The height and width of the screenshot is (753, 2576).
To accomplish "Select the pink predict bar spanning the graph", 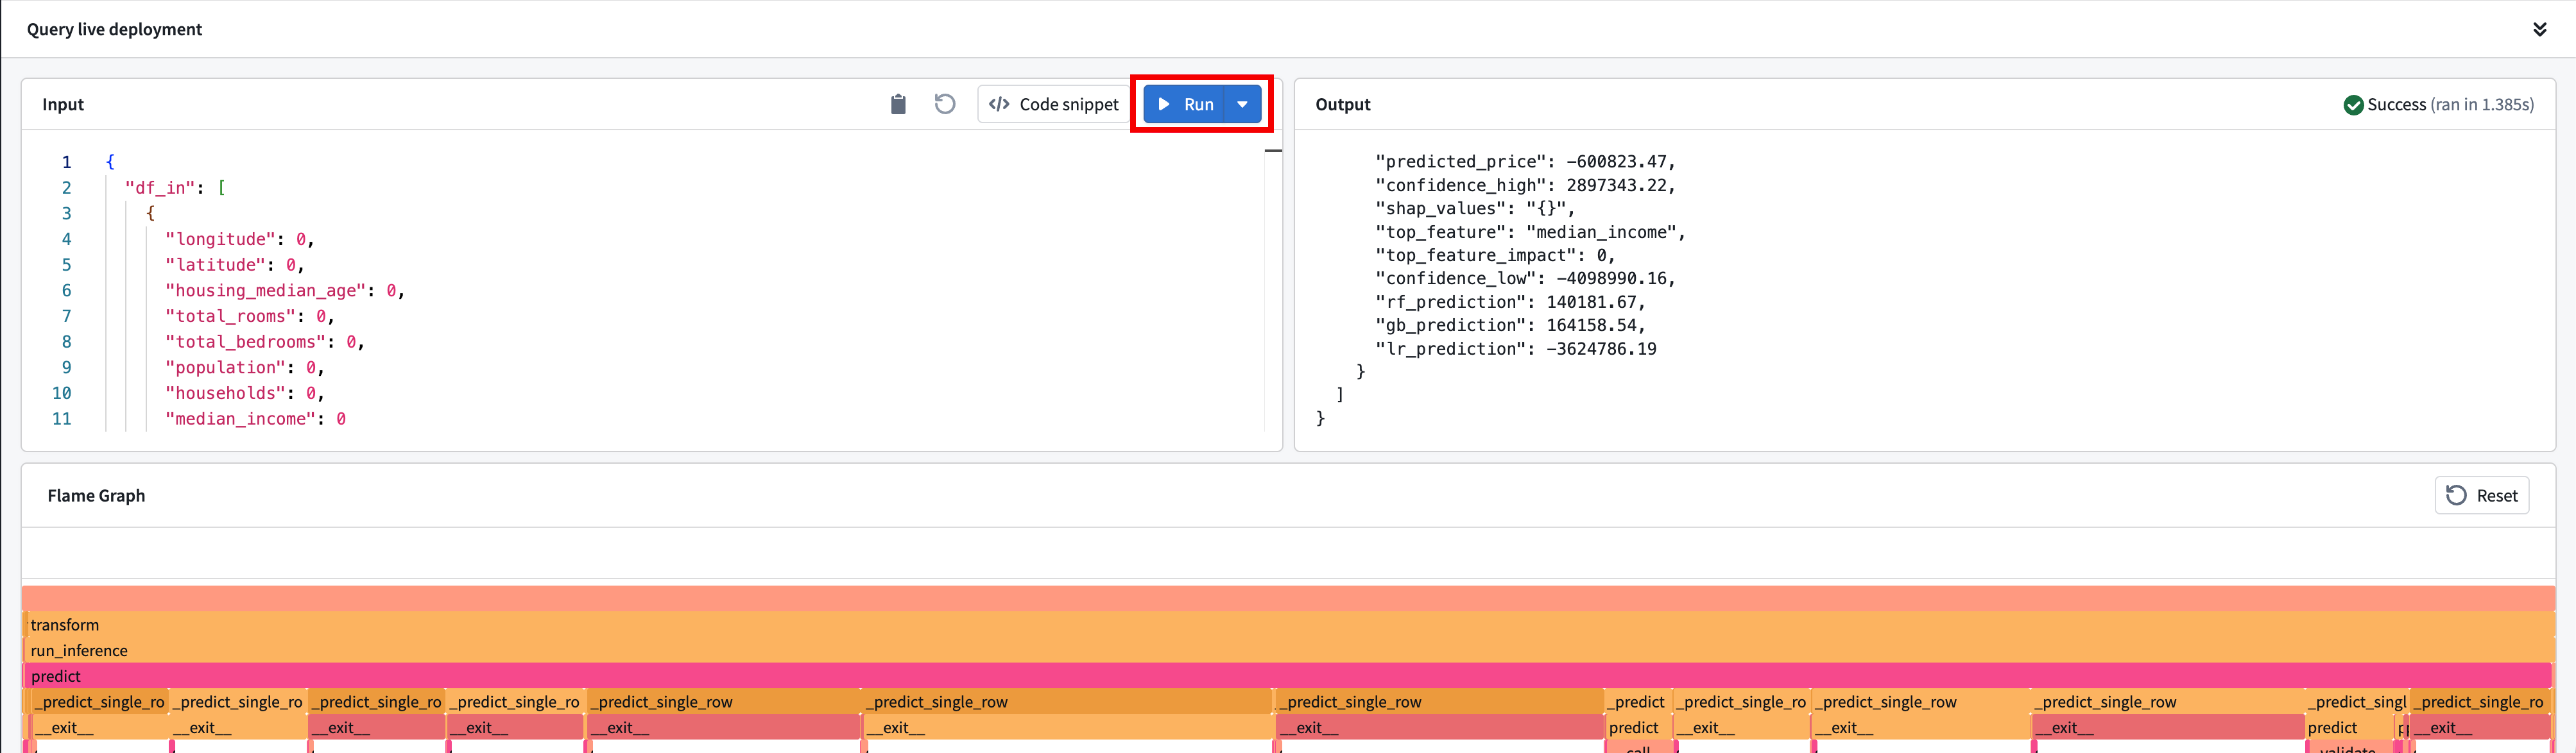I will tap(1288, 676).
